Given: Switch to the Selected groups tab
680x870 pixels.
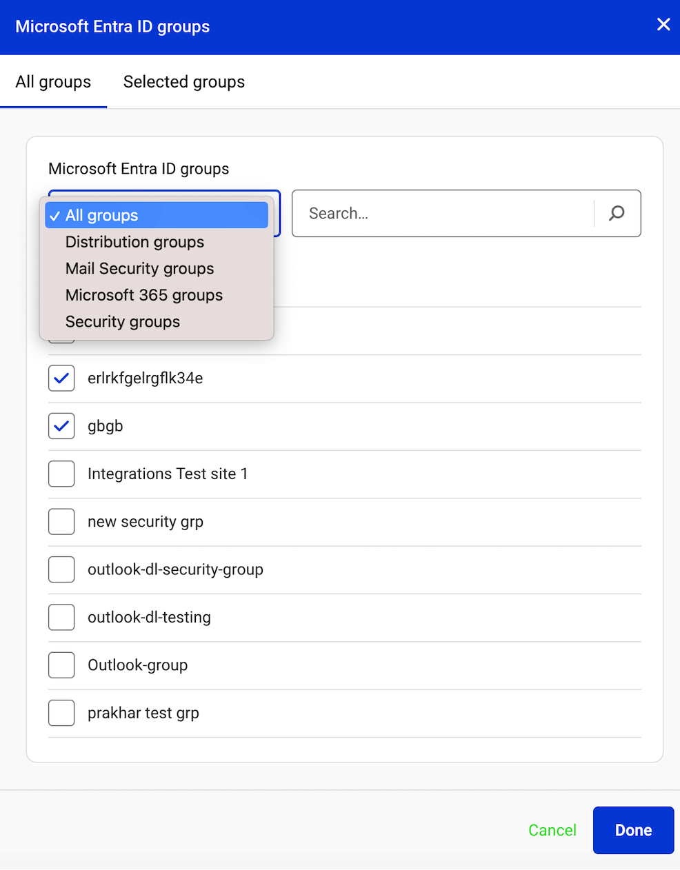Looking at the screenshot, I should pos(184,82).
